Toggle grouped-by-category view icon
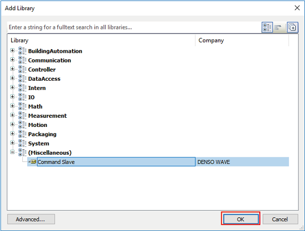This screenshot has height=231, width=305. [267, 27]
